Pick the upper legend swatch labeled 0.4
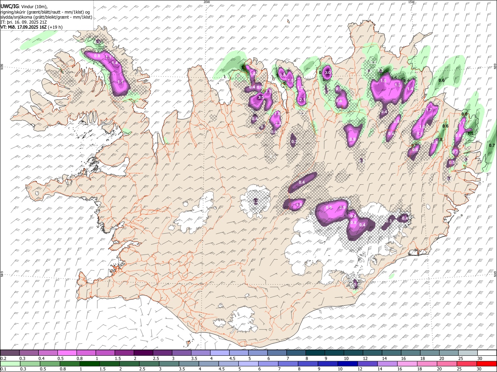 (48, 353)
